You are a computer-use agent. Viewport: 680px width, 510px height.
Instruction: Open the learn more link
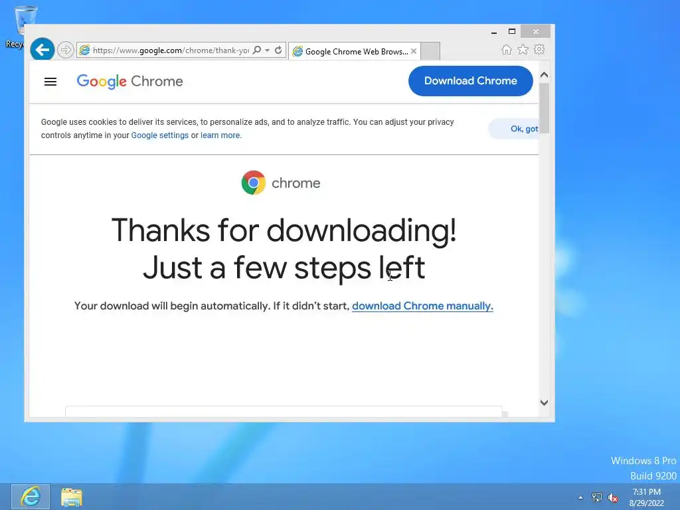click(220, 135)
